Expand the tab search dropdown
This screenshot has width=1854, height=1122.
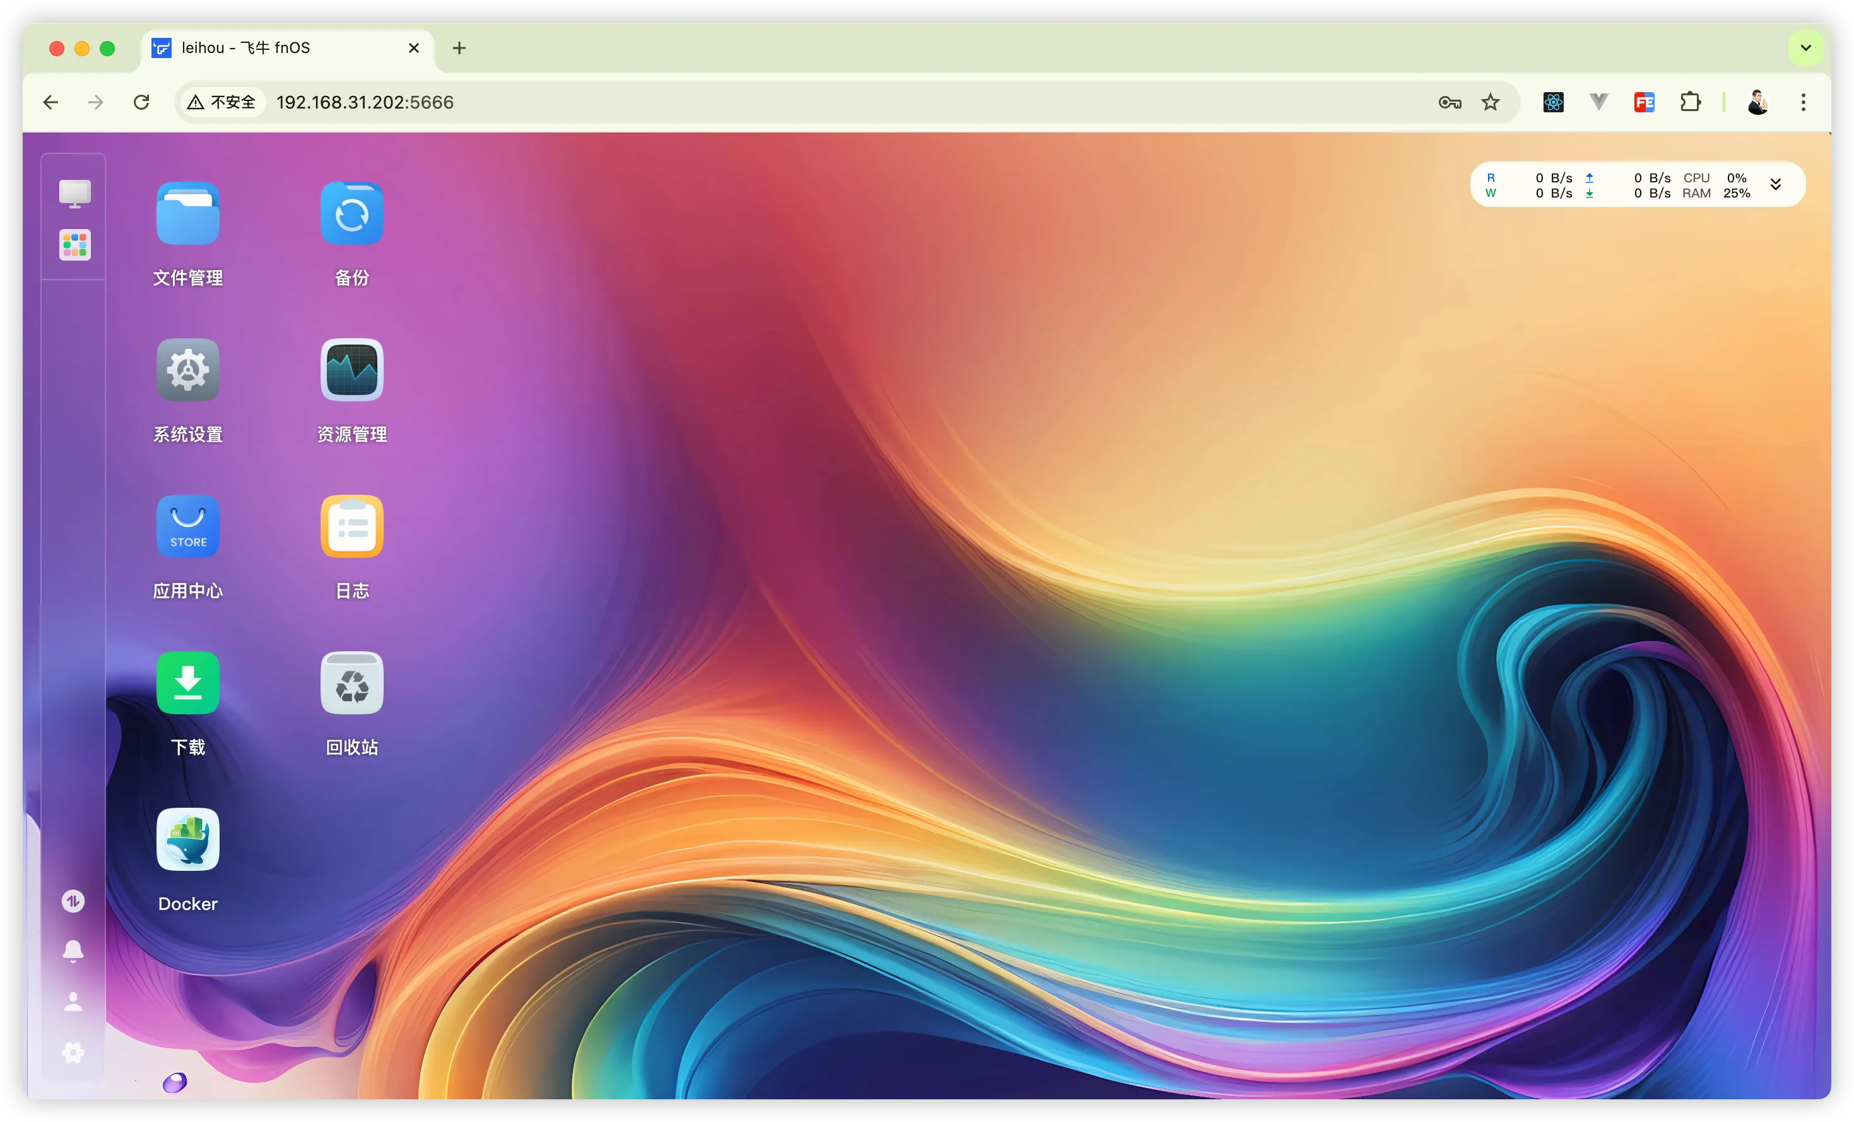[1806, 48]
